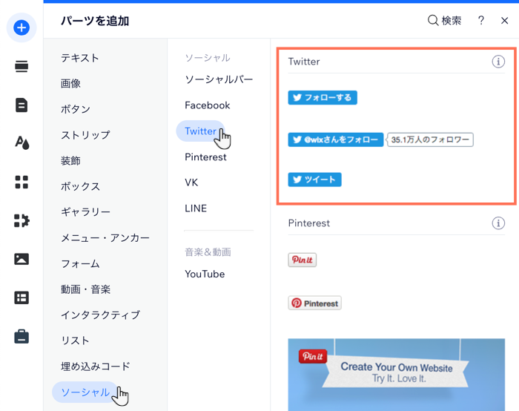The width and height of the screenshot is (519, 411).
Task: Click the Pinterest section info icon
Action: point(498,223)
